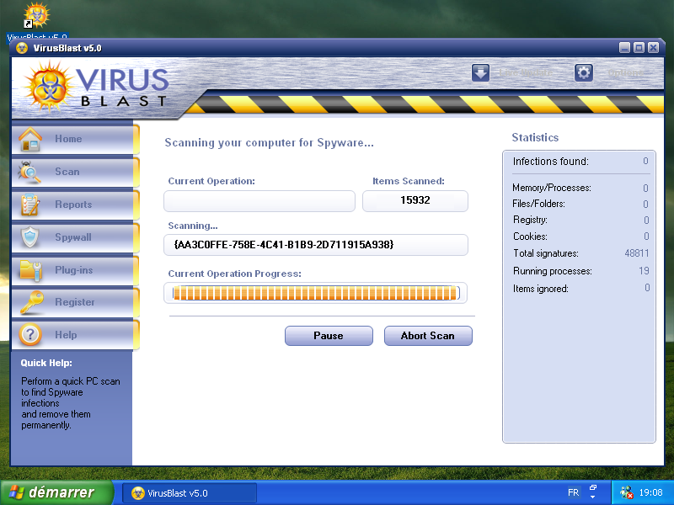Screen dimensions: 674x505
Task: Open the Register section label
Action: tap(75, 302)
